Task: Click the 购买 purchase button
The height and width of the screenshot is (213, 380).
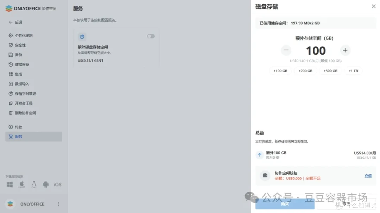Action: [285, 204]
